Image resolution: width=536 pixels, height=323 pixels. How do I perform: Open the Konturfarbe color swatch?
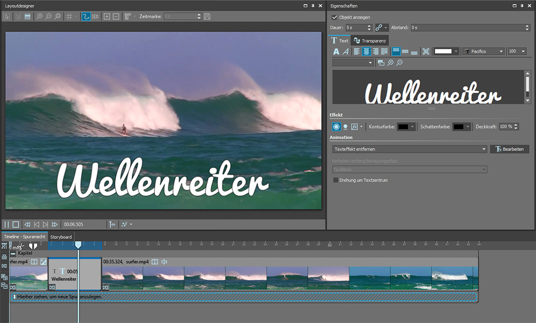click(403, 126)
